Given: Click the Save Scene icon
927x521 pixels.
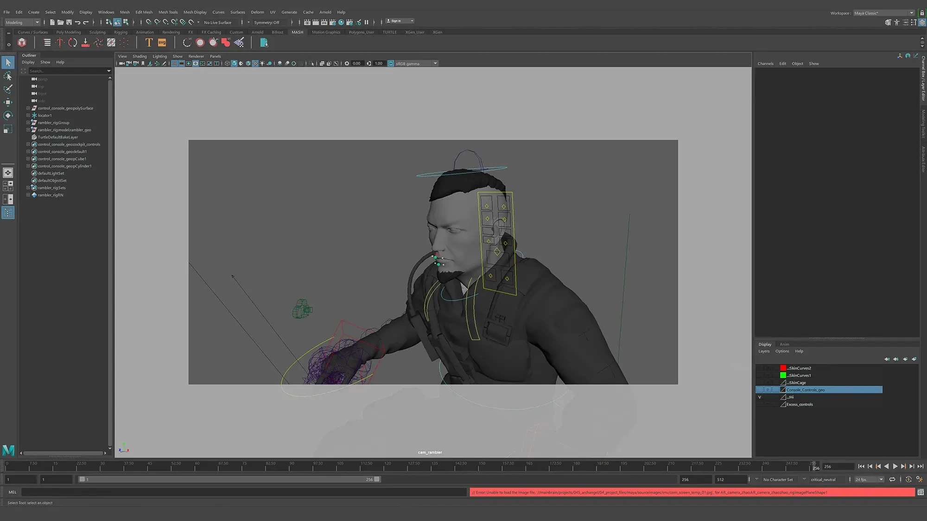Looking at the screenshot, I should (x=69, y=22).
